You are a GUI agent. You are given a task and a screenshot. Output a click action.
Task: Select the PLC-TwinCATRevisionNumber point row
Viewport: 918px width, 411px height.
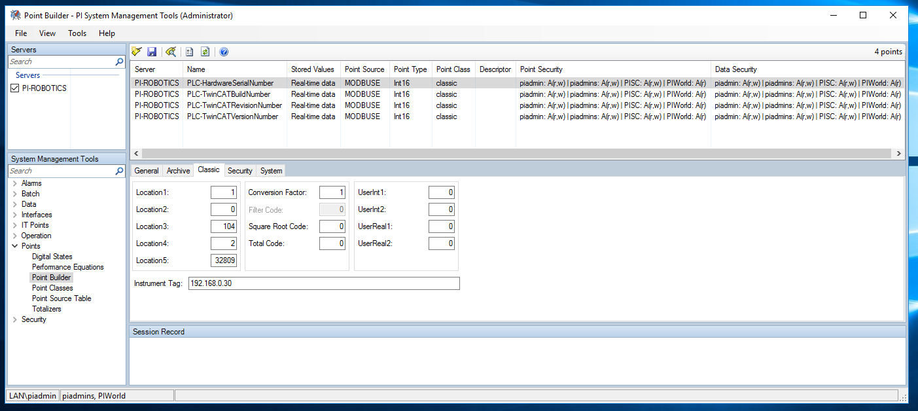(x=518, y=105)
